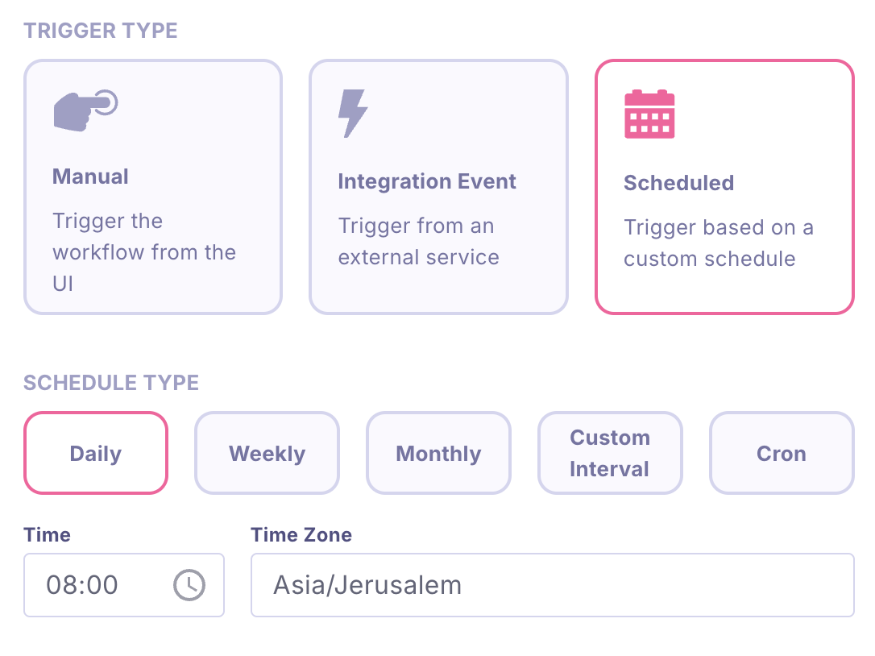Click the Time field label
875x656 pixels.
click(47, 535)
